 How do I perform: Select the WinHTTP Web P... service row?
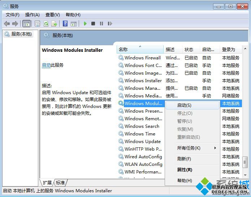pyautogui.click(x=141, y=149)
